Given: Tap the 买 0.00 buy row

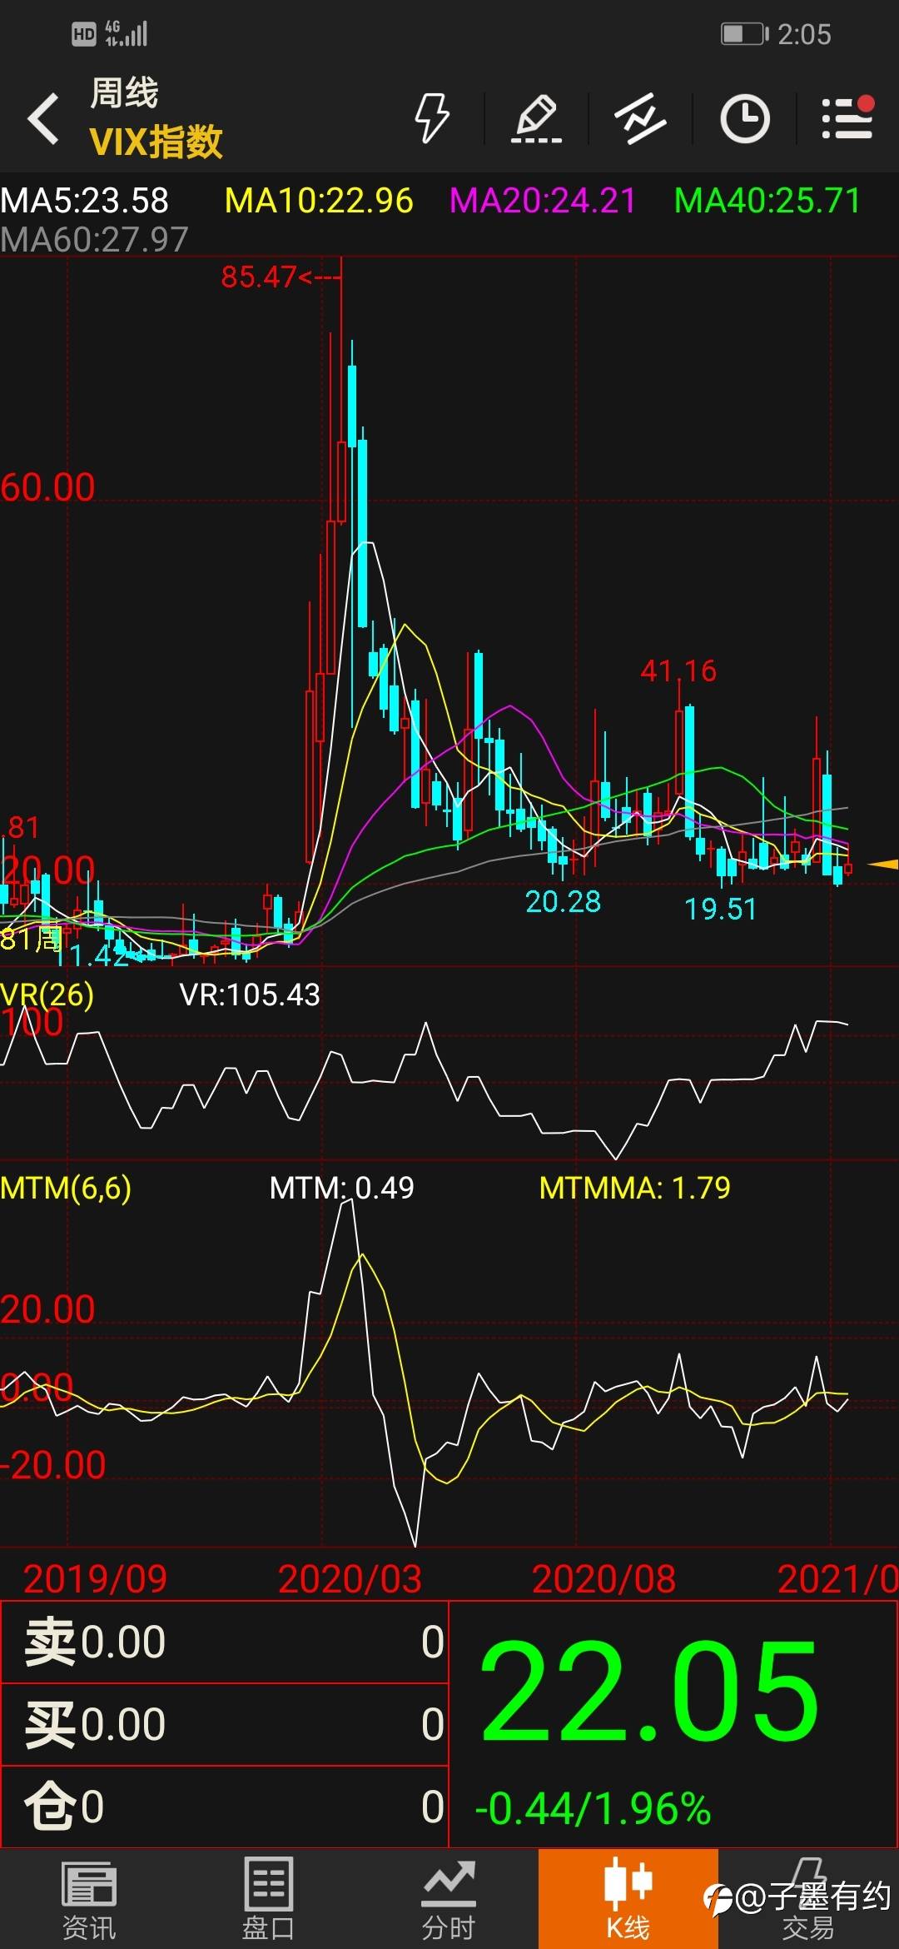Looking at the screenshot, I should click(225, 1724).
